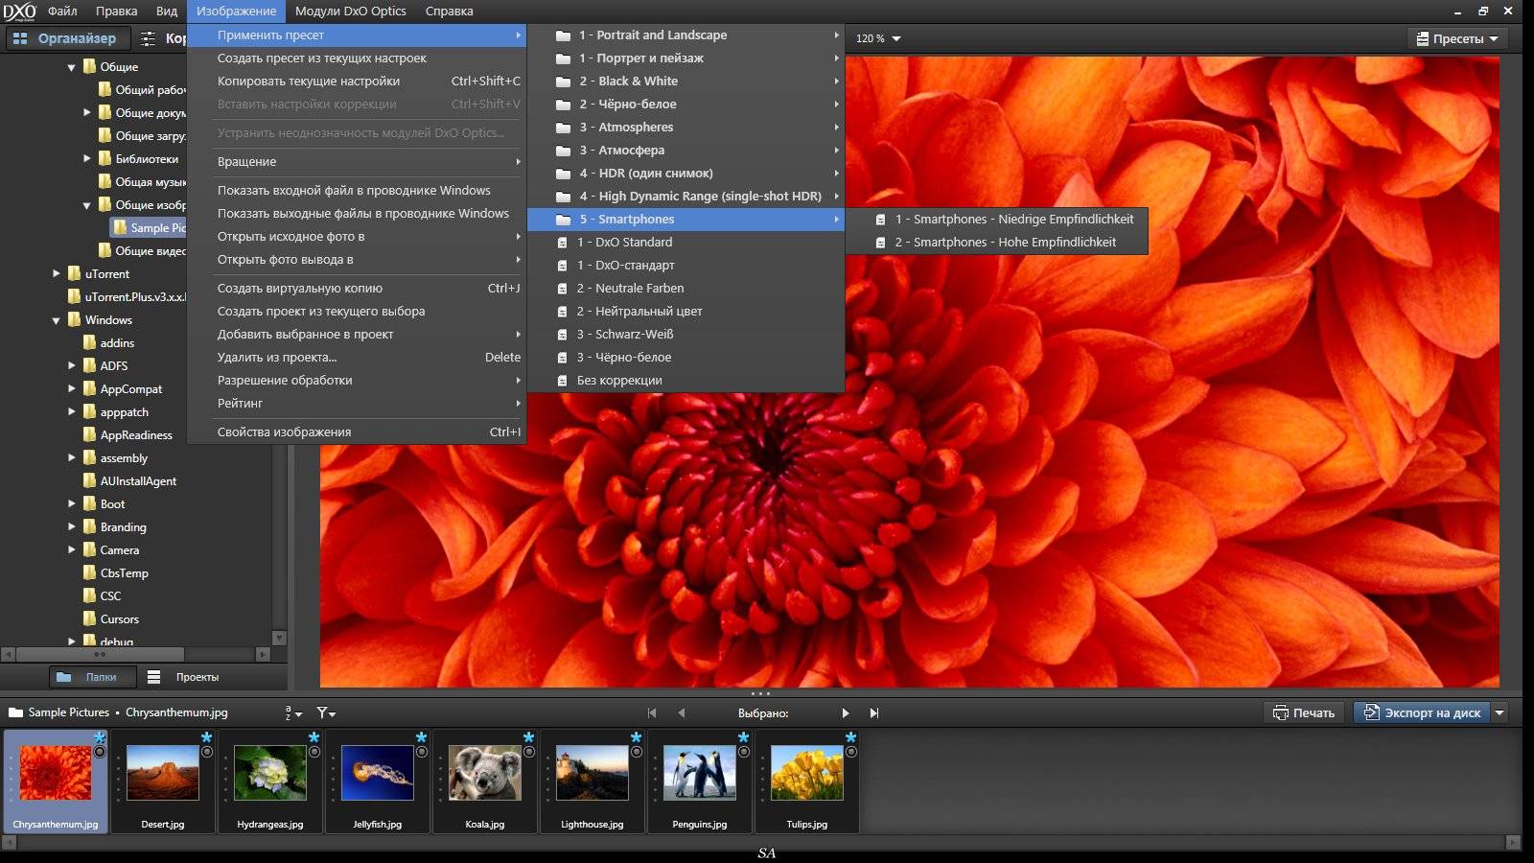This screenshot has height=863, width=1534.
Task: Toggle processing status circle on Penguins.jpg
Action: pyautogui.click(x=744, y=752)
